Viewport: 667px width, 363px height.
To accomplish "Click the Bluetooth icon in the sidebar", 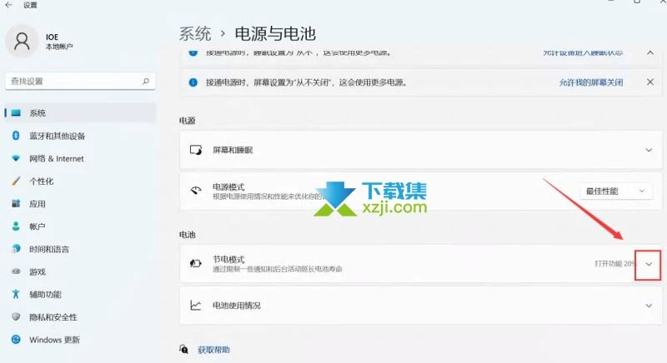I will click(16, 136).
